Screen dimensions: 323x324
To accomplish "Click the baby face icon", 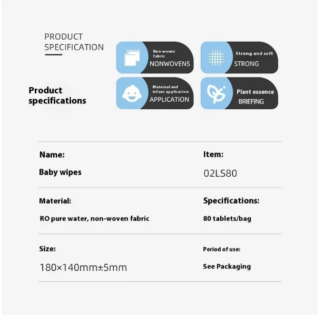I will 132,94.
